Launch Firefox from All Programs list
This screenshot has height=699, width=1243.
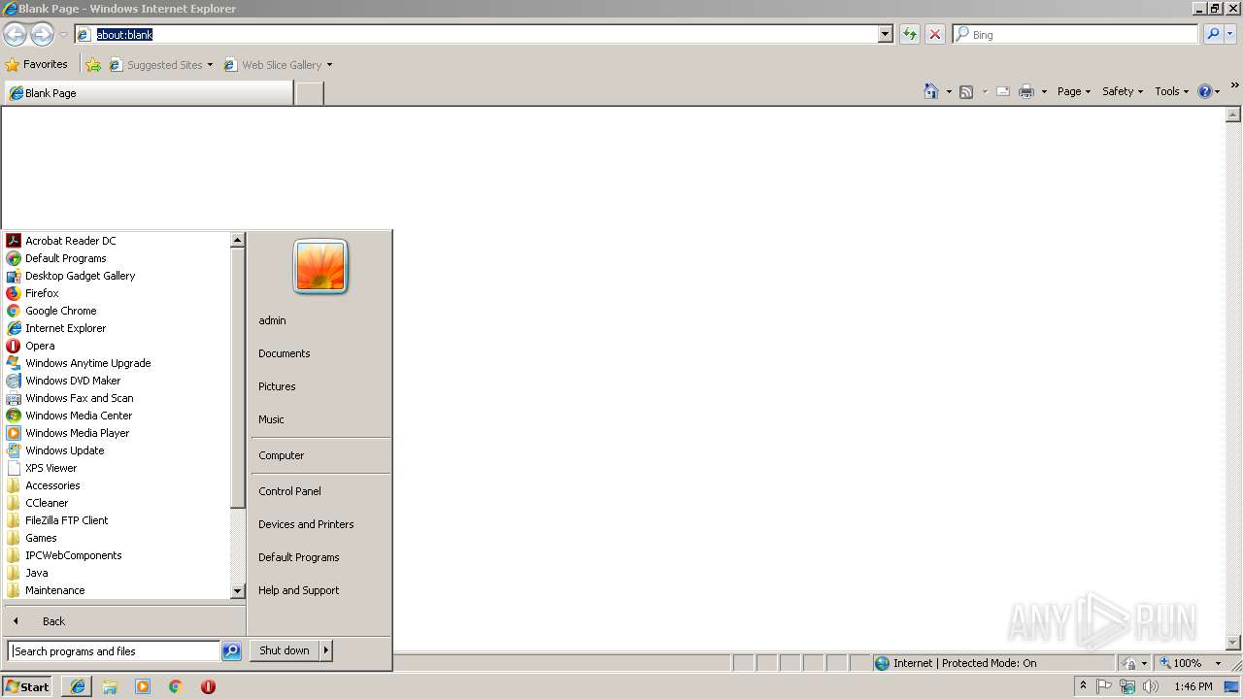(x=42, y=293)
